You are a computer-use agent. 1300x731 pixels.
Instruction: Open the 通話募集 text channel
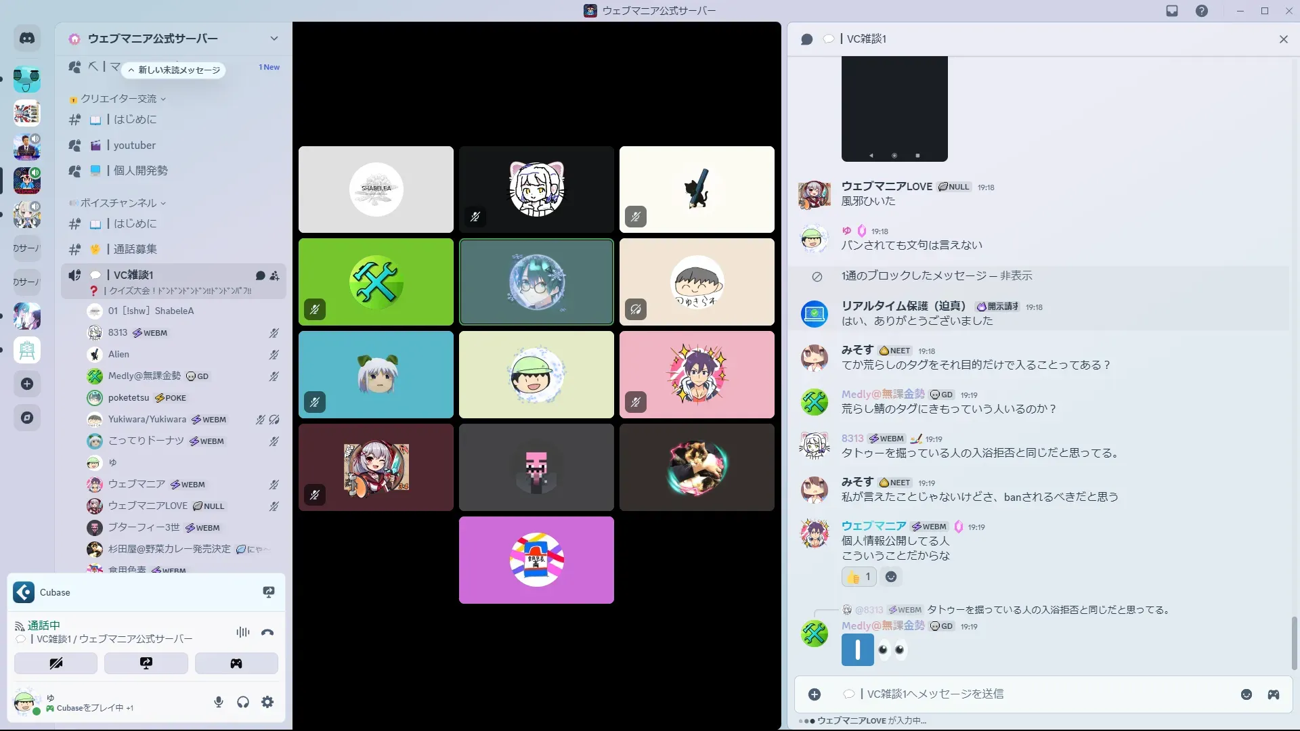(135, 249)
